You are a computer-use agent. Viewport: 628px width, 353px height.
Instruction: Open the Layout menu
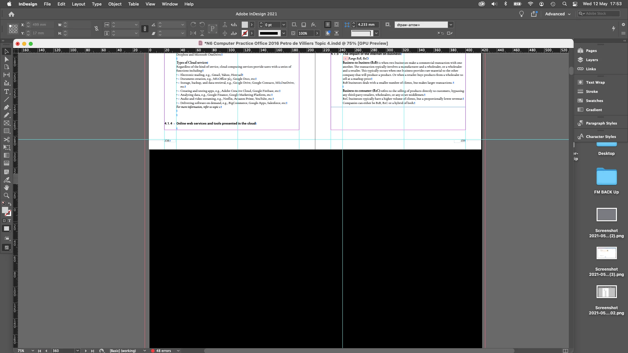78,4
